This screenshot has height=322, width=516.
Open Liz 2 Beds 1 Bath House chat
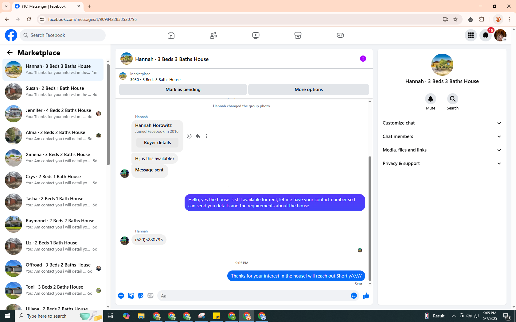pos(53,246)
